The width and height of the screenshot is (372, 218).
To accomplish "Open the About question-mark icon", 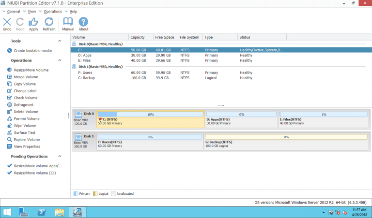I will tap(83, 22).
